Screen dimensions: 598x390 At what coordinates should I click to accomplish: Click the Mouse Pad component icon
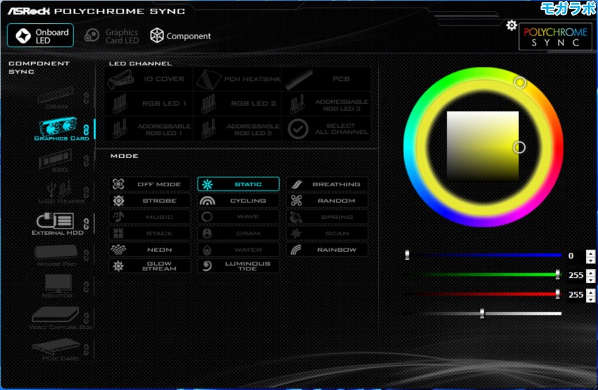57,252
